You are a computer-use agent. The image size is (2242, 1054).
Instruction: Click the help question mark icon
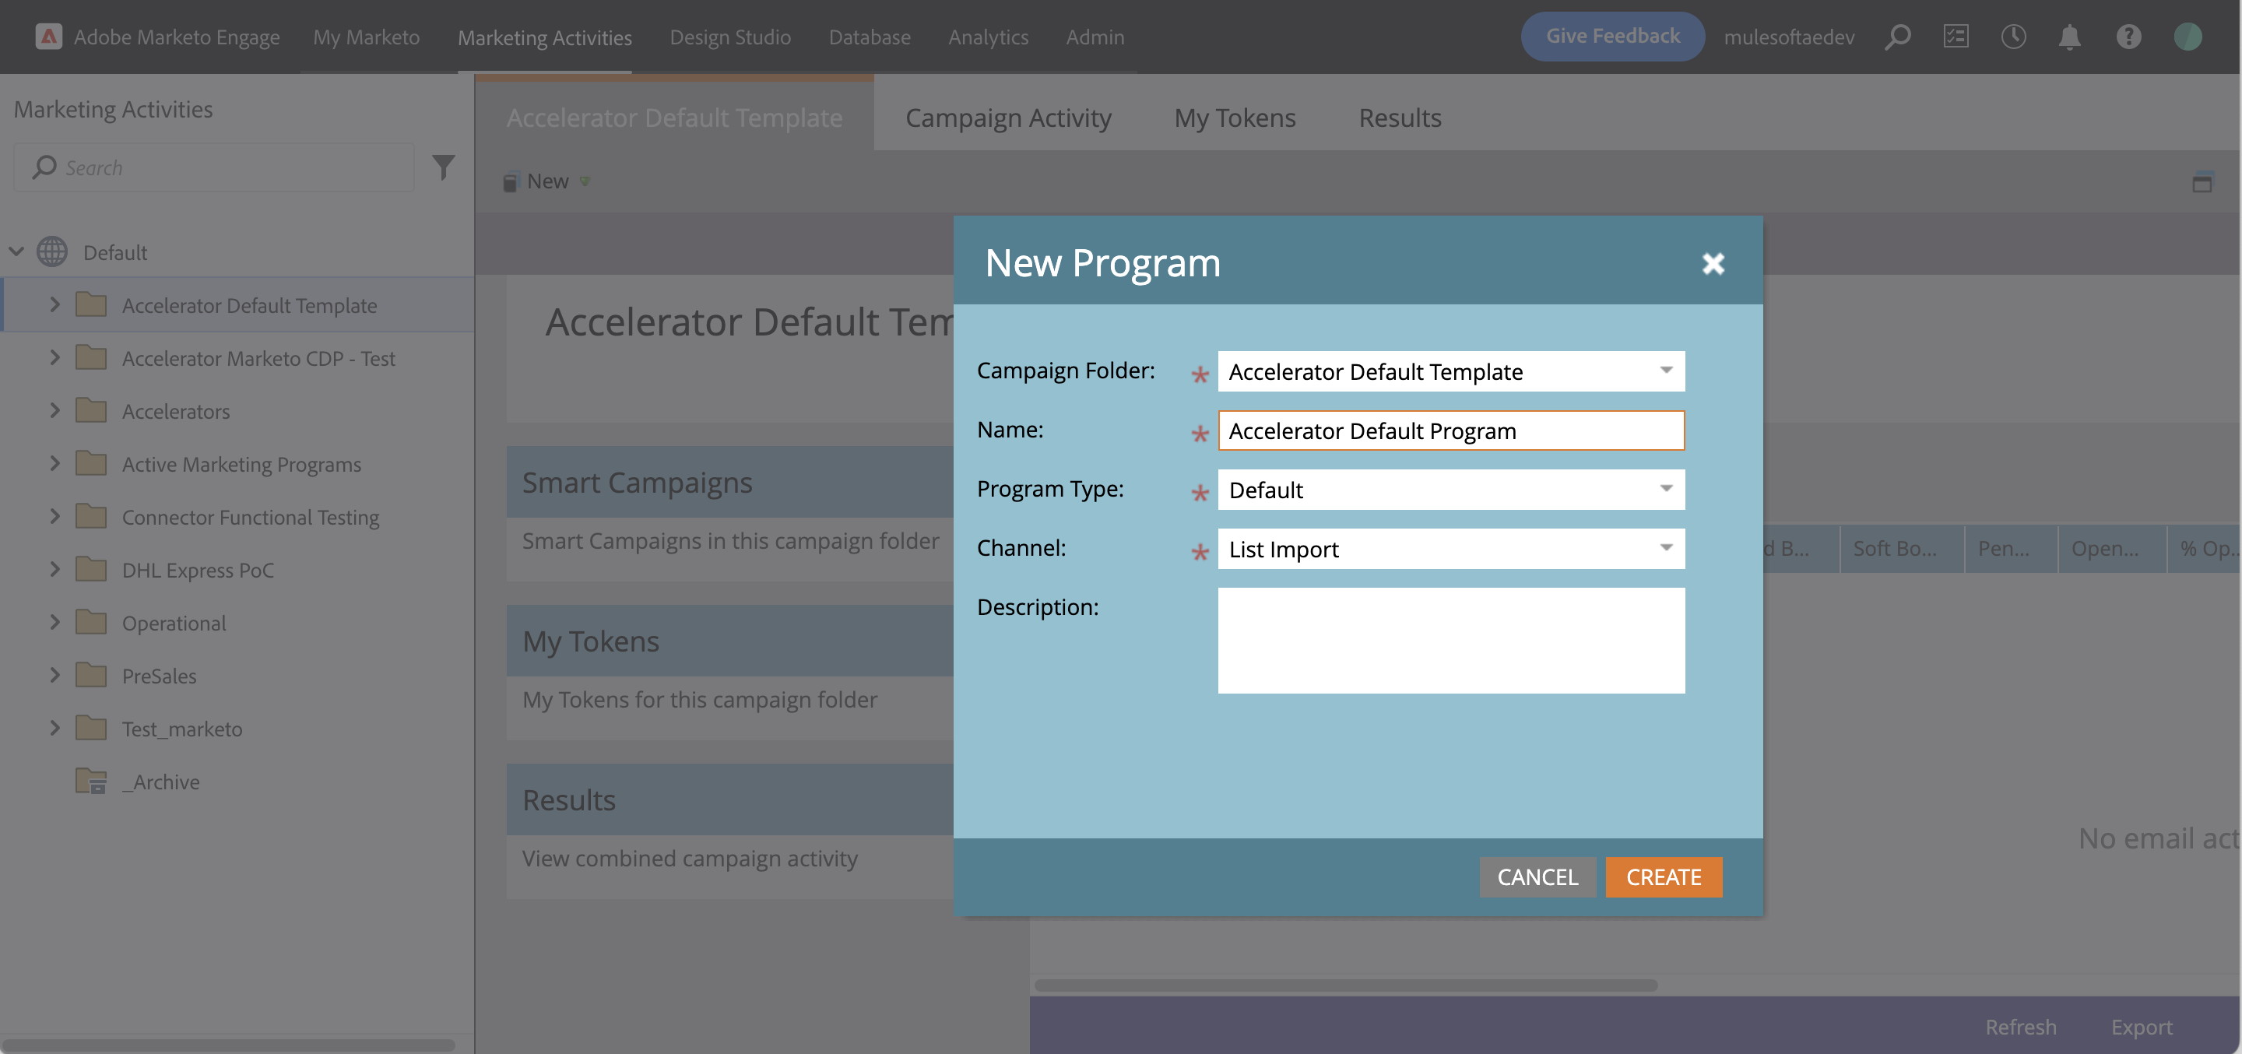pos(2129,36)
